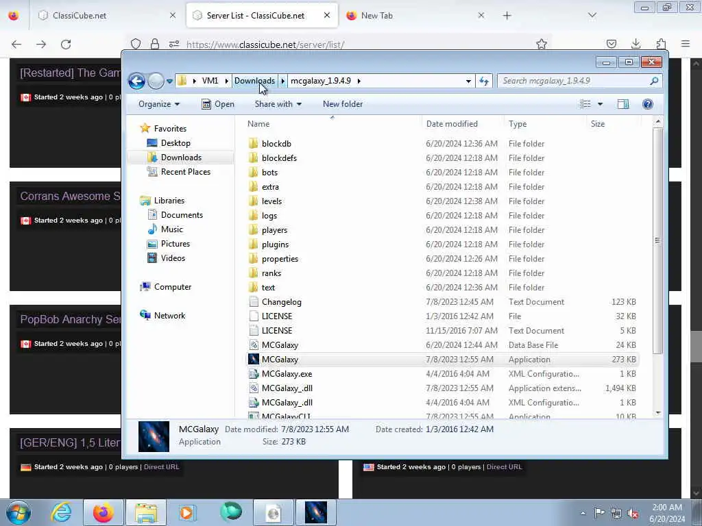This screenshot has height=526, width=702.
Task: Expand the arrow after mcgalaxy_1.9.4.9 breadcrumb
Action: click(x=359, y=81)
